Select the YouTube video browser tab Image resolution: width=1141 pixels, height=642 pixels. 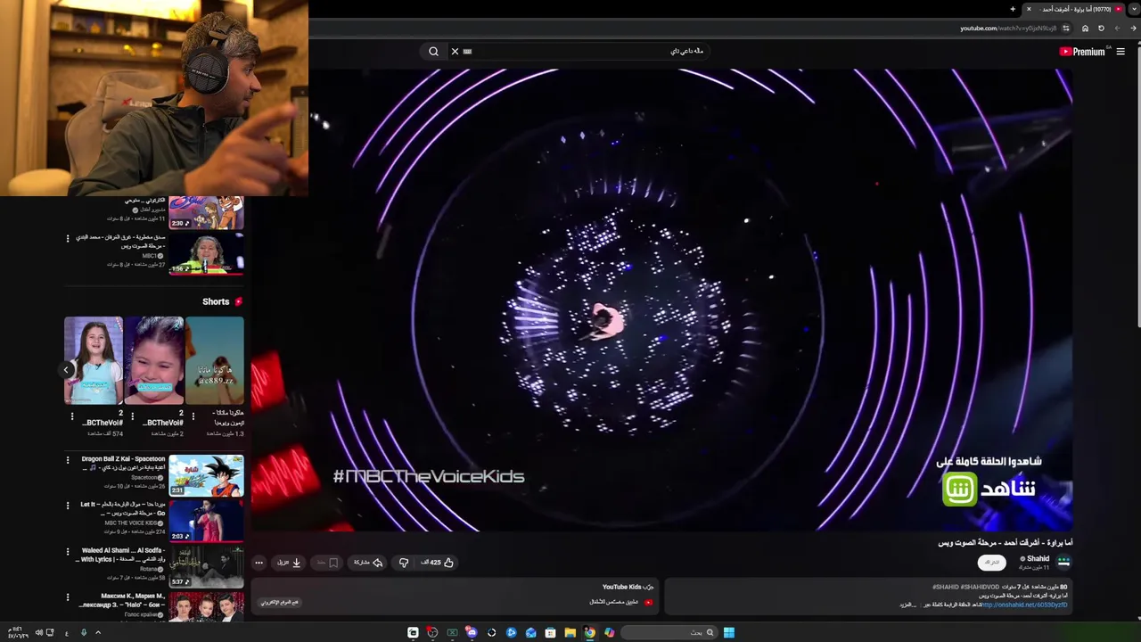pyautogui.click(x=1074, y=9)
